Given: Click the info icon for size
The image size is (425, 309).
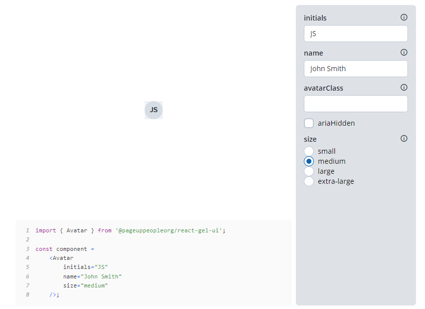Looking at the screenshot, I should pyautogui.click(x=404, y=139).
